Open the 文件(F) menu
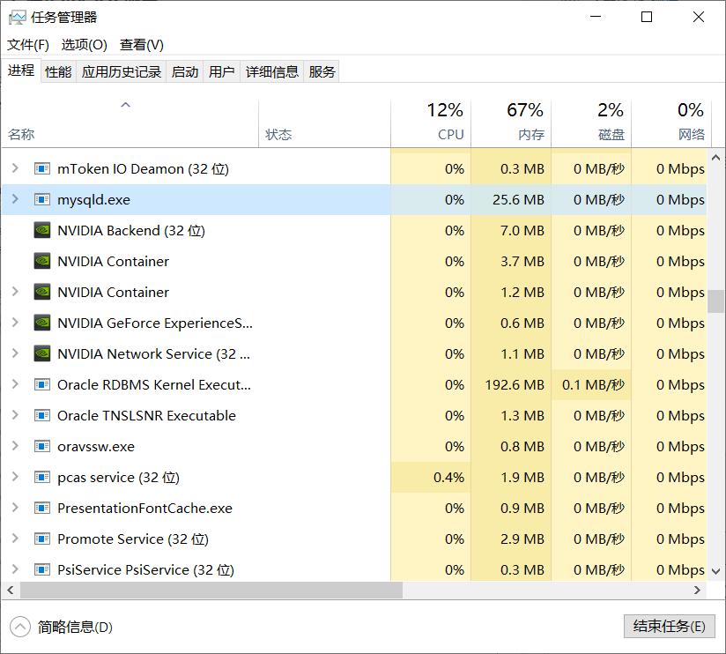The image size is (726, 654). 28,45
